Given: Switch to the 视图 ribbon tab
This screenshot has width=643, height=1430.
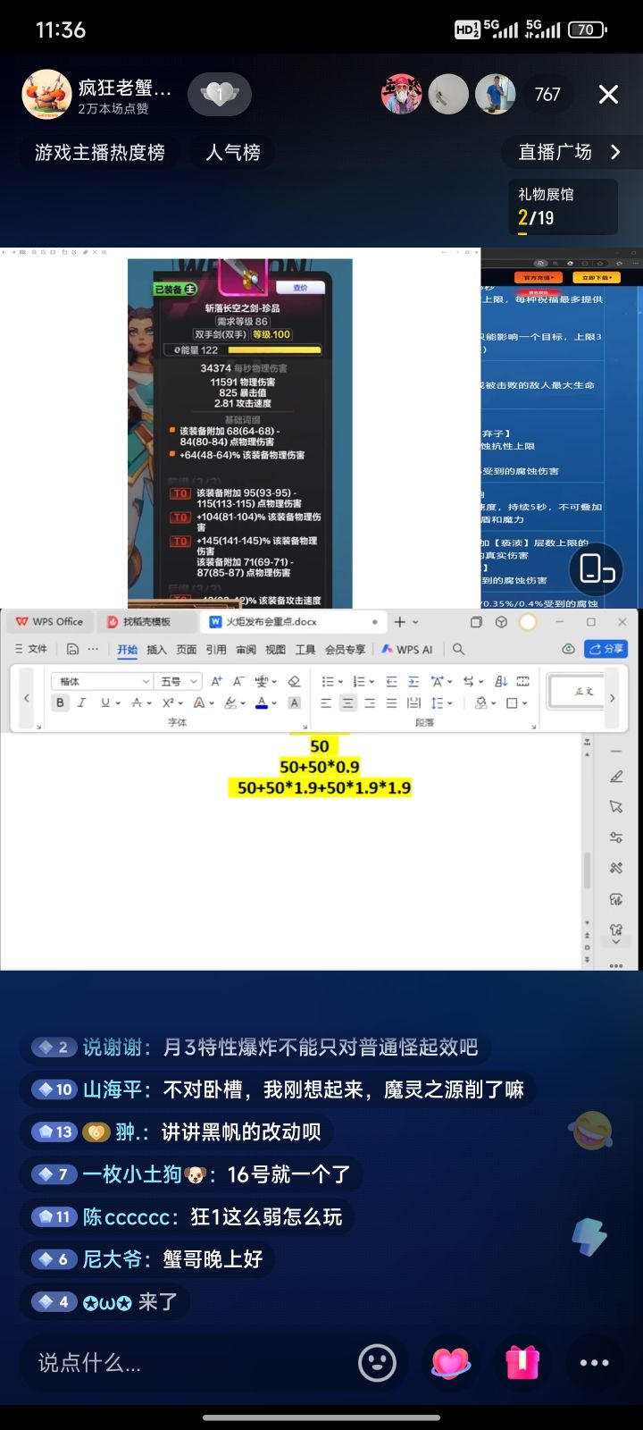Looking at the screenshot, I should click(x=275, y=649).
